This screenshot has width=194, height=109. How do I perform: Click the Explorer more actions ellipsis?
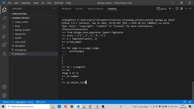click(54, 8)
